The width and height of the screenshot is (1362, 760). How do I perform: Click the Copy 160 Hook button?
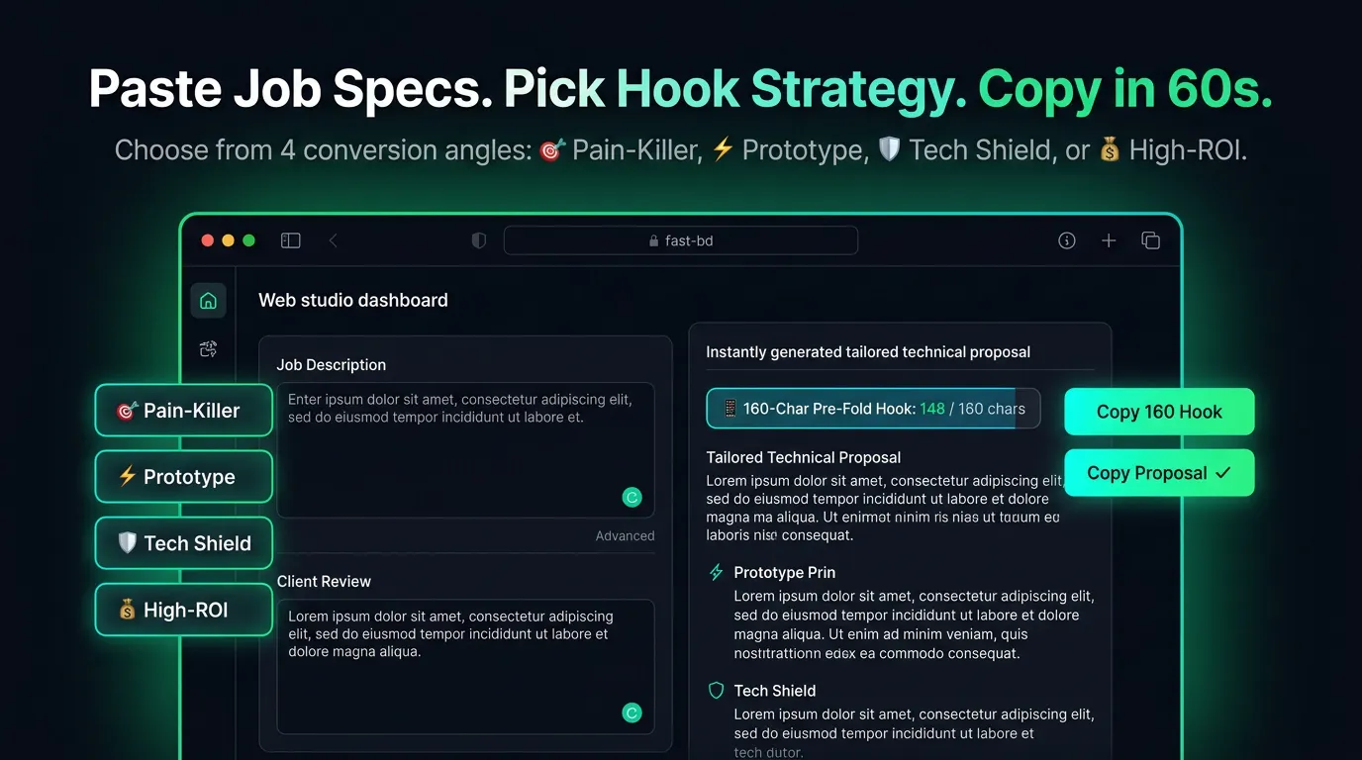pyautogui.click(x=1159, y=412)
